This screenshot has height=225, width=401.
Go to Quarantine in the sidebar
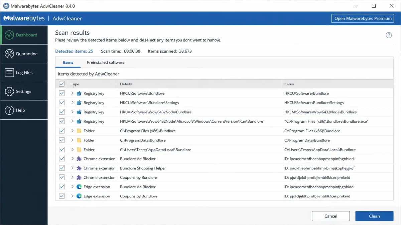[24, 54]
